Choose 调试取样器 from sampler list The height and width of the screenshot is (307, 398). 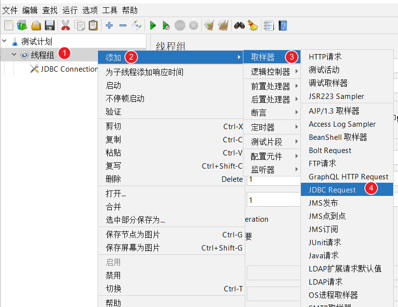point(347,83)
